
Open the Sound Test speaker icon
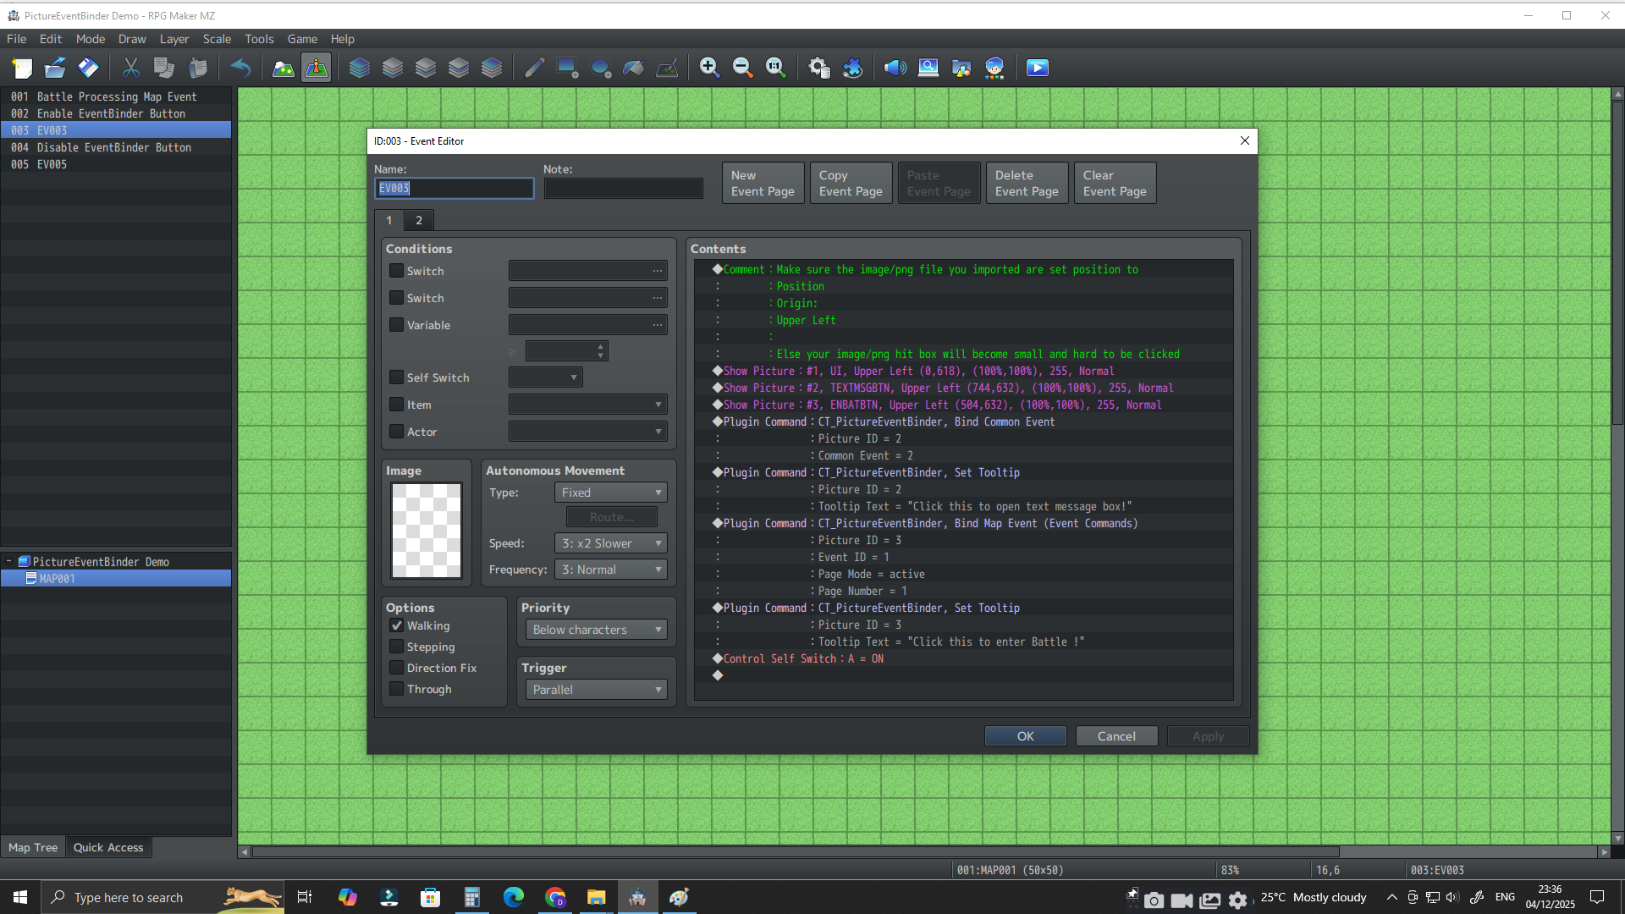895,68
